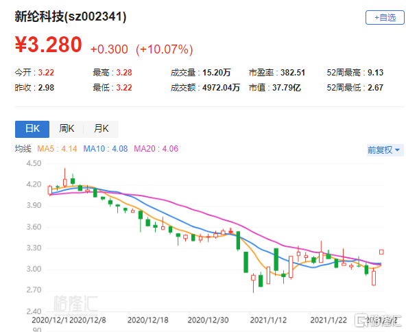Click the latest red candlestick near 3.28
Viewport: 406px width, 332px height.
pos(381,252)
